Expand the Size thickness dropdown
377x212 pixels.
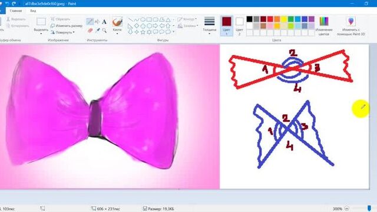[210, 26]
